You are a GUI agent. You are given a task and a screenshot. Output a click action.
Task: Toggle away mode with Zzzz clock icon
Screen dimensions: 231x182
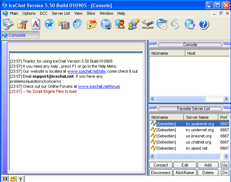tap(162, 24)
